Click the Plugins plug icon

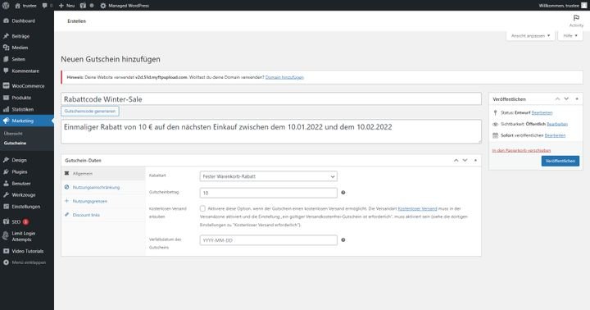(x=6, y=171)
